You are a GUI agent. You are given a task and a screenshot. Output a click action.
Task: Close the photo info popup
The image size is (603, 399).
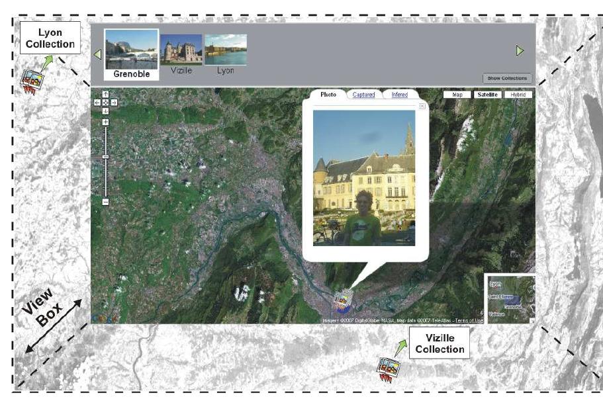(422, 106)
